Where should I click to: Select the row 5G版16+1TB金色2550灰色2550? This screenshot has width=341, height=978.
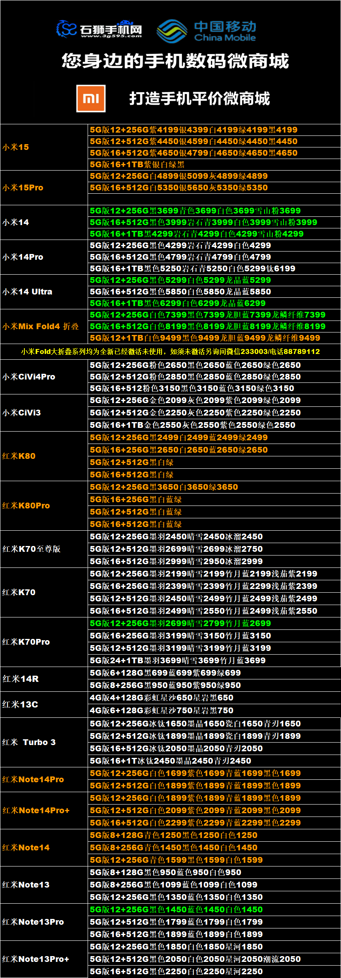[214, 425]
